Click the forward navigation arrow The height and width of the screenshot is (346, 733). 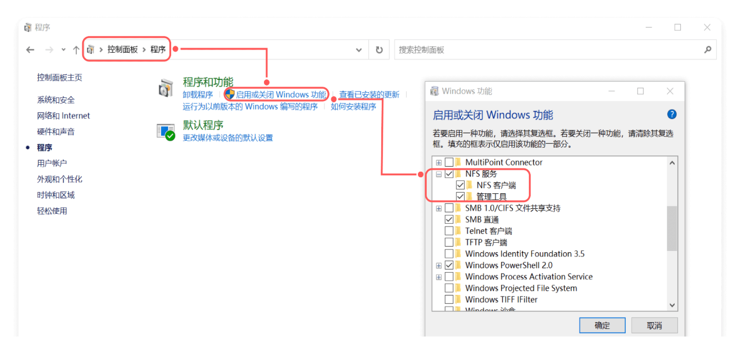click(x=49, y=50)
